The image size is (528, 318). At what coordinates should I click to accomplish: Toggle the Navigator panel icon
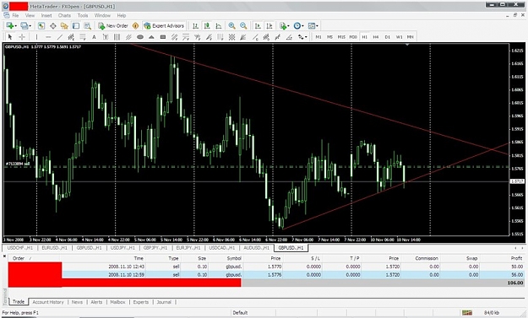click(64, 25)
